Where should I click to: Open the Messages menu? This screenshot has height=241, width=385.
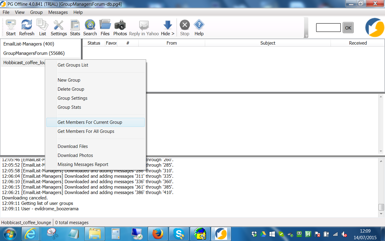(58, 12)
